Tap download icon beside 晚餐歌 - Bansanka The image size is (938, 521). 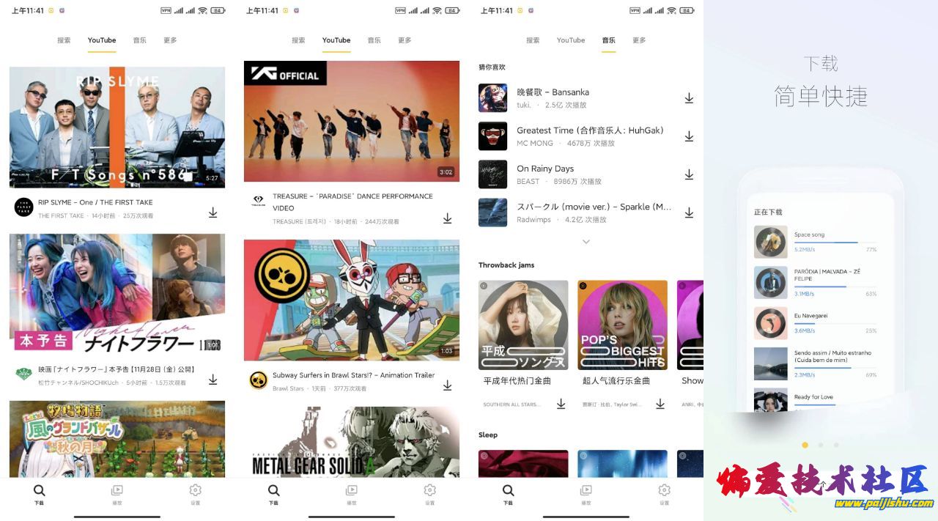(x=689, y=98)
